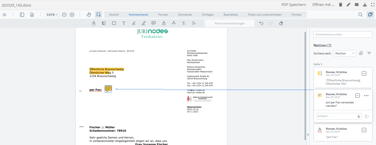376x145 pixels.
Task: Toggle multi-select mode for notes
Action: [x=361, y=53]
